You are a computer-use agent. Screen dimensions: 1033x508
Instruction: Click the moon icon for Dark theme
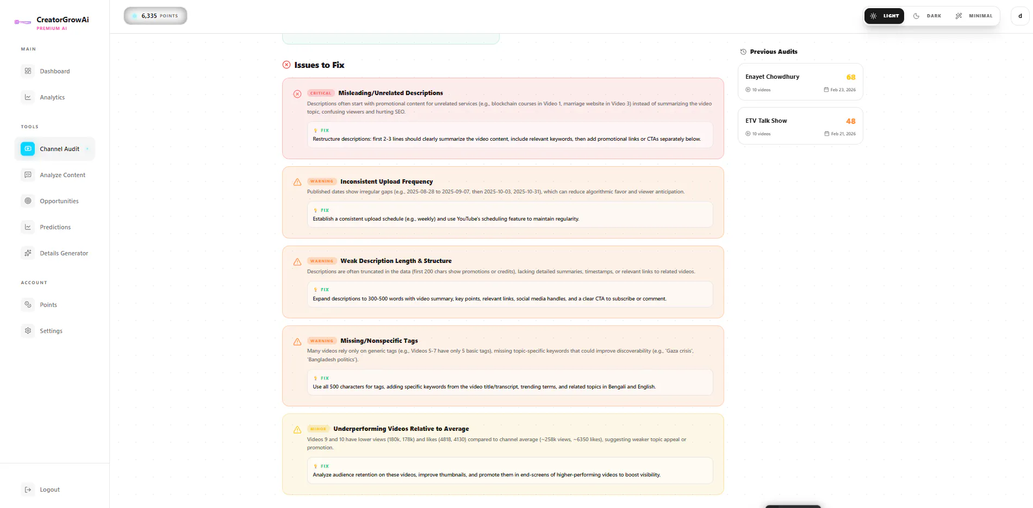916,16
